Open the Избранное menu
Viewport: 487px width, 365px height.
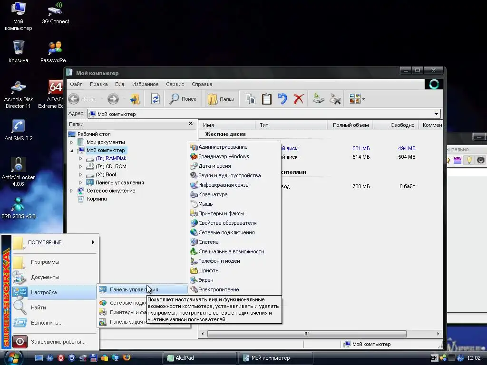tap(145, 84)
